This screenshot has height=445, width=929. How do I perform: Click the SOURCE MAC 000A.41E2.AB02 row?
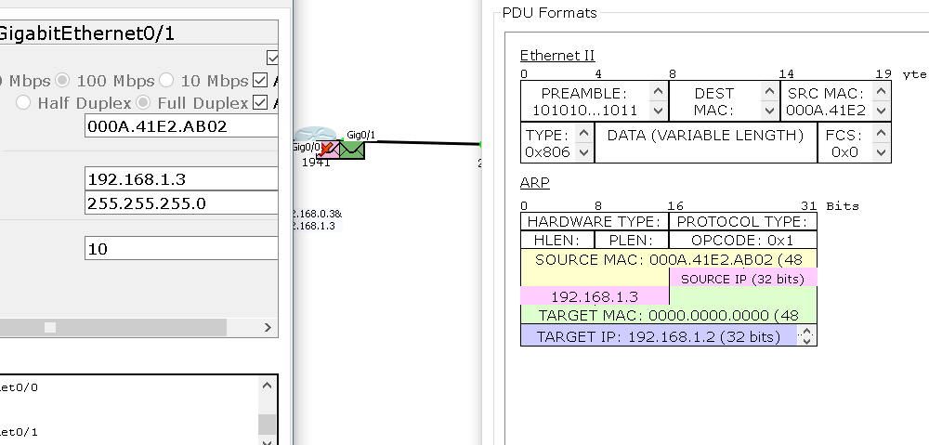pyautogui.click(x=668, y=259)
